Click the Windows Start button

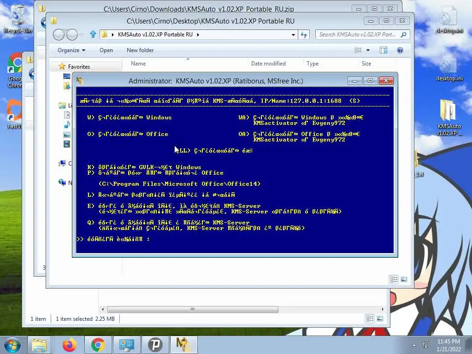point(12,345)
